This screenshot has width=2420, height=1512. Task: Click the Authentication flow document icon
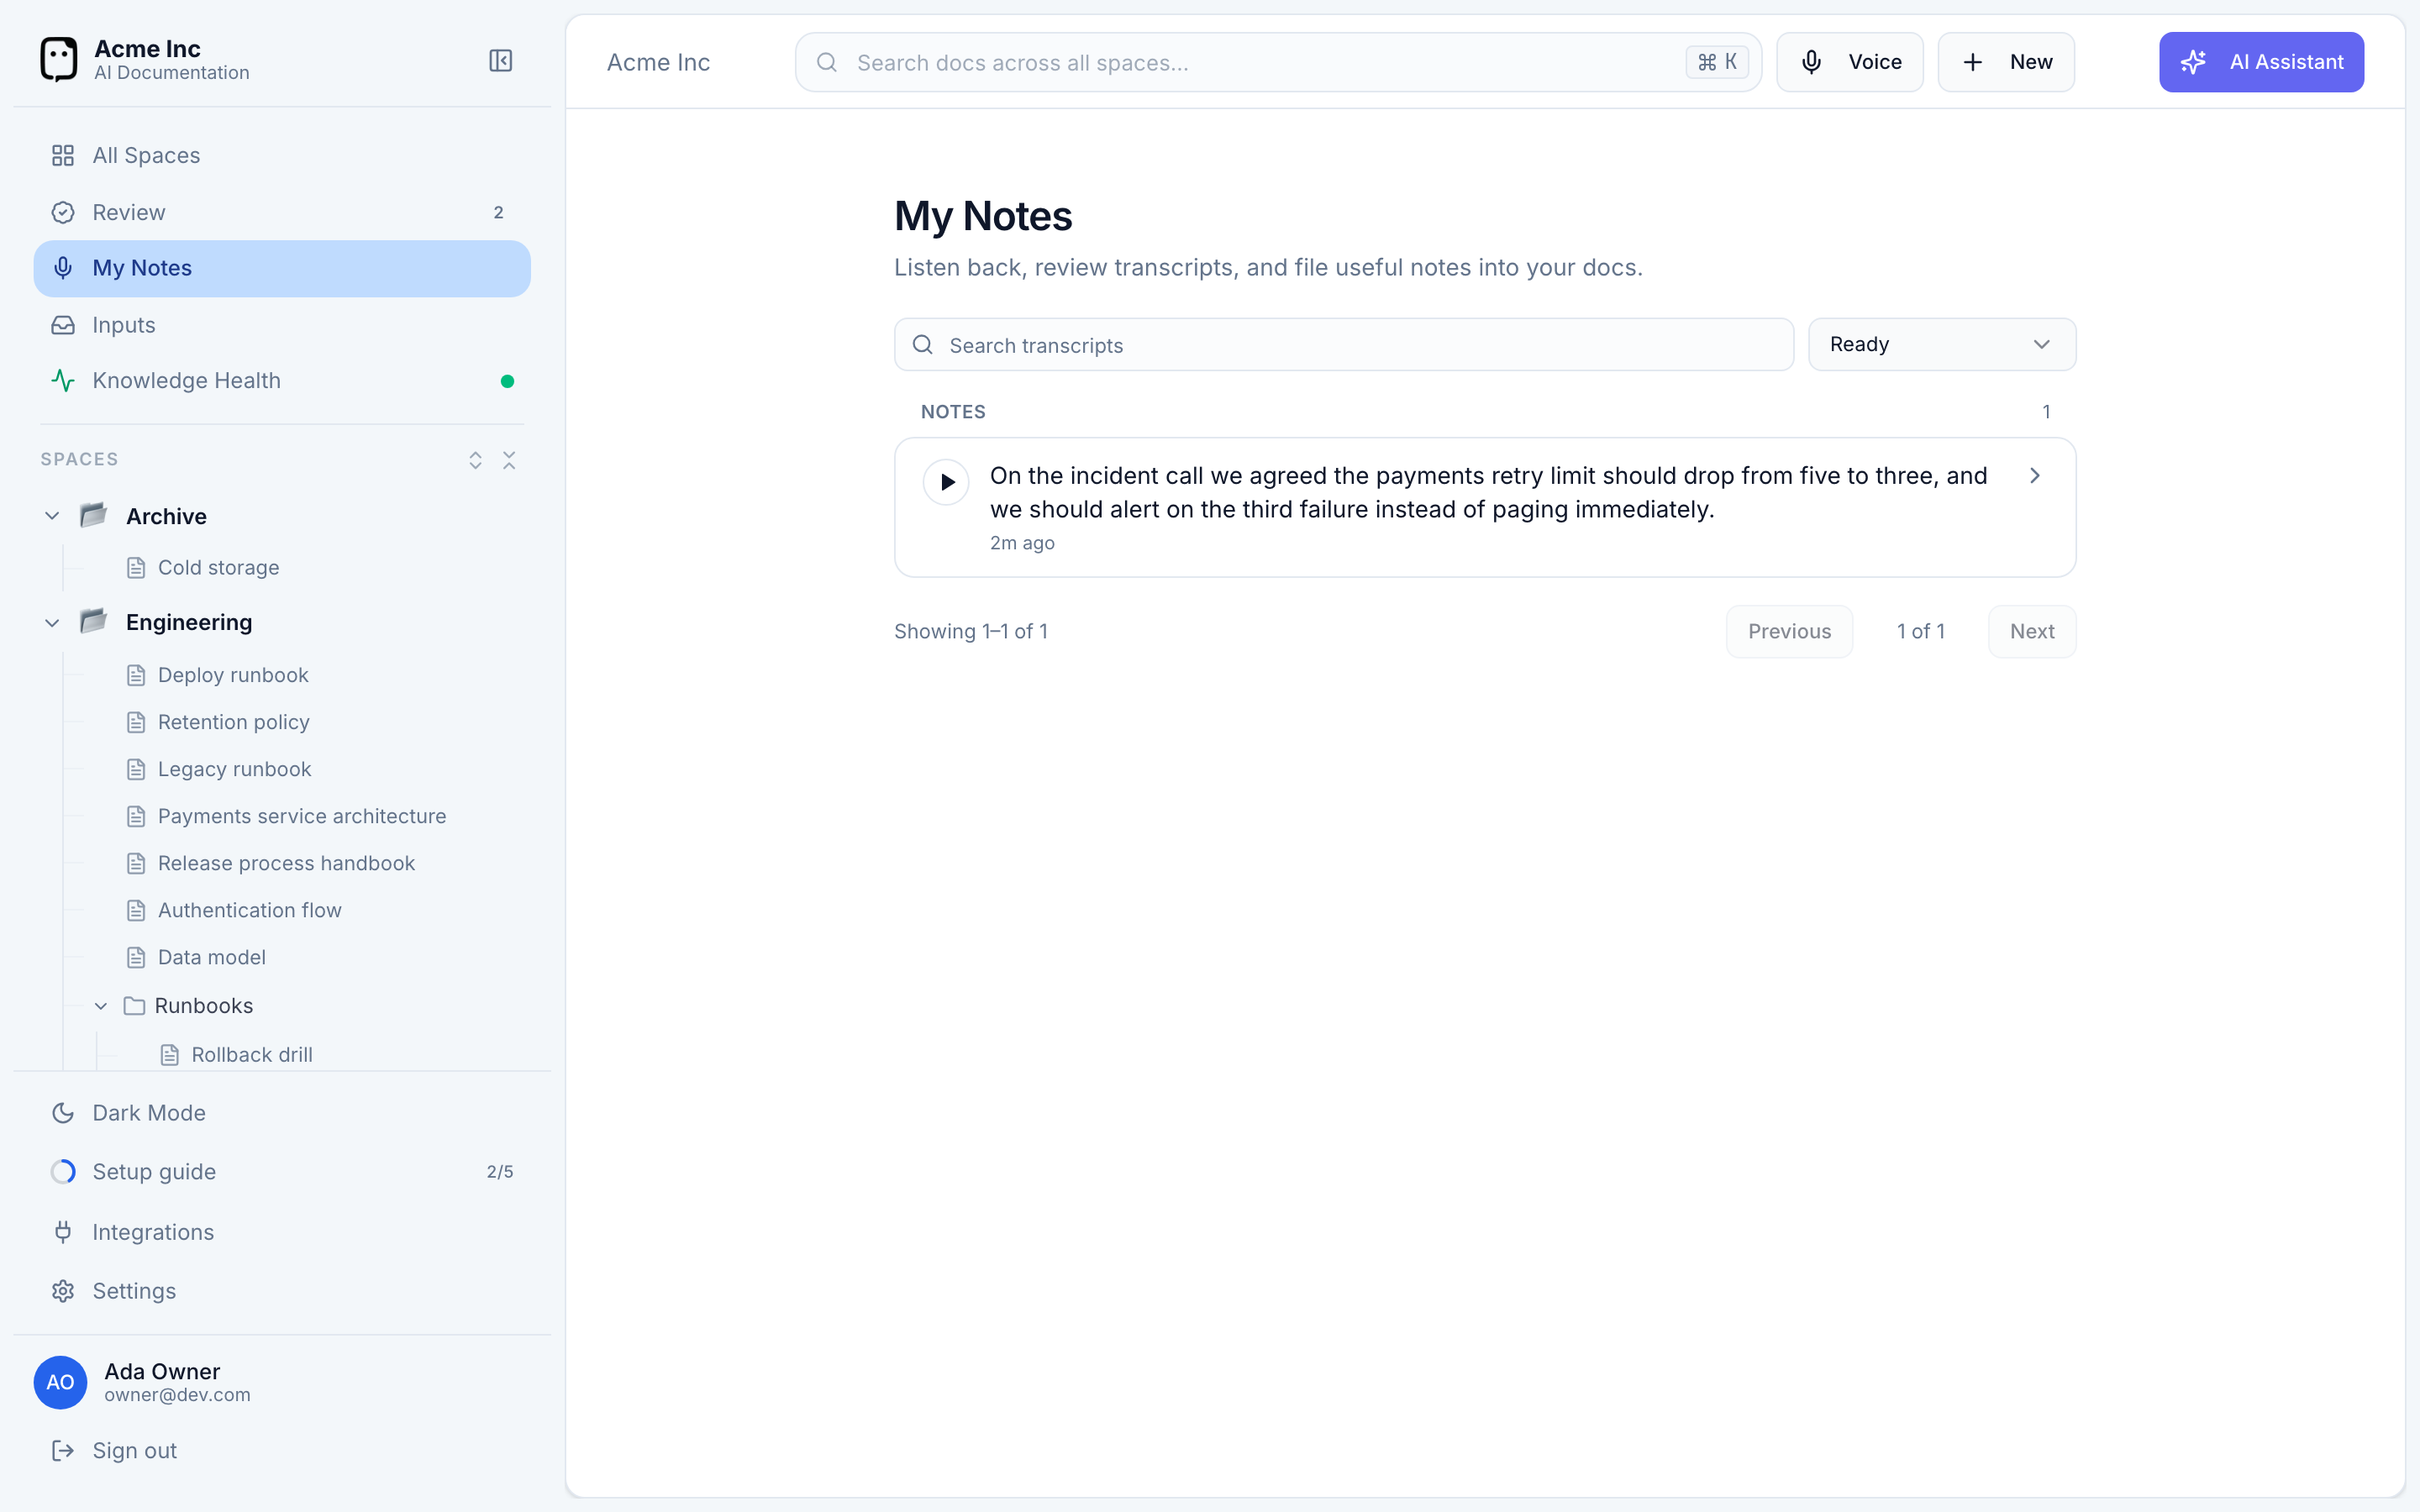pos(136,910)
